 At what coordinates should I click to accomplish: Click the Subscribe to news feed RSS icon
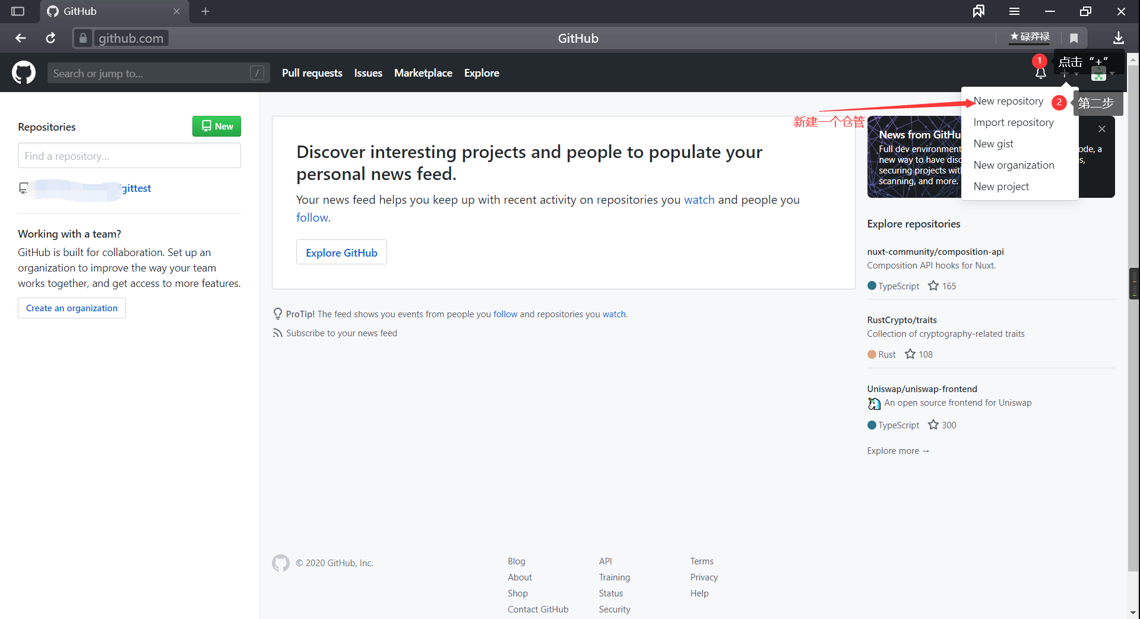point(277,333)
